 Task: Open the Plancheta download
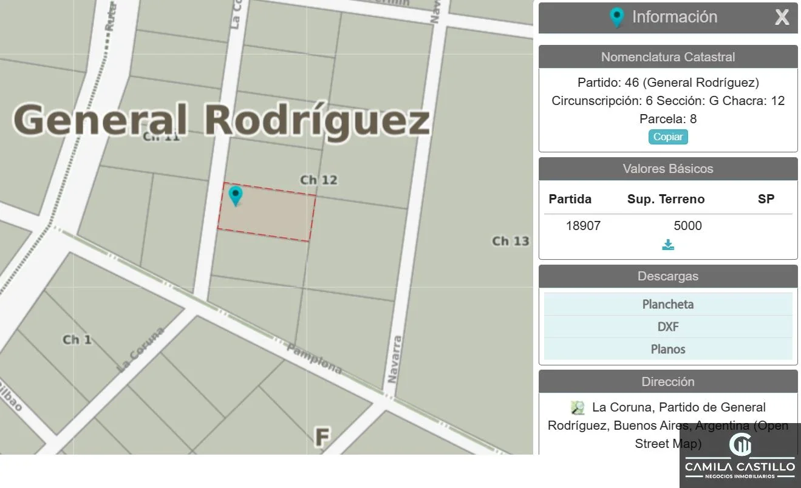point(668,304)
